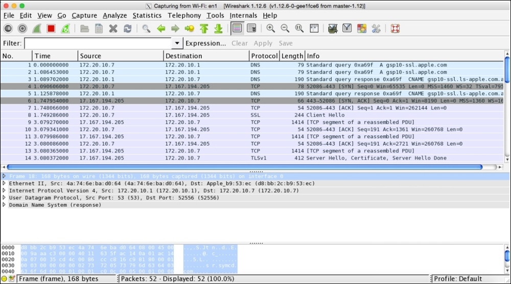Screen dimensions: 511x284
Task: Select packet 4 TCP SYN row
Action: (x=251, y=86)
